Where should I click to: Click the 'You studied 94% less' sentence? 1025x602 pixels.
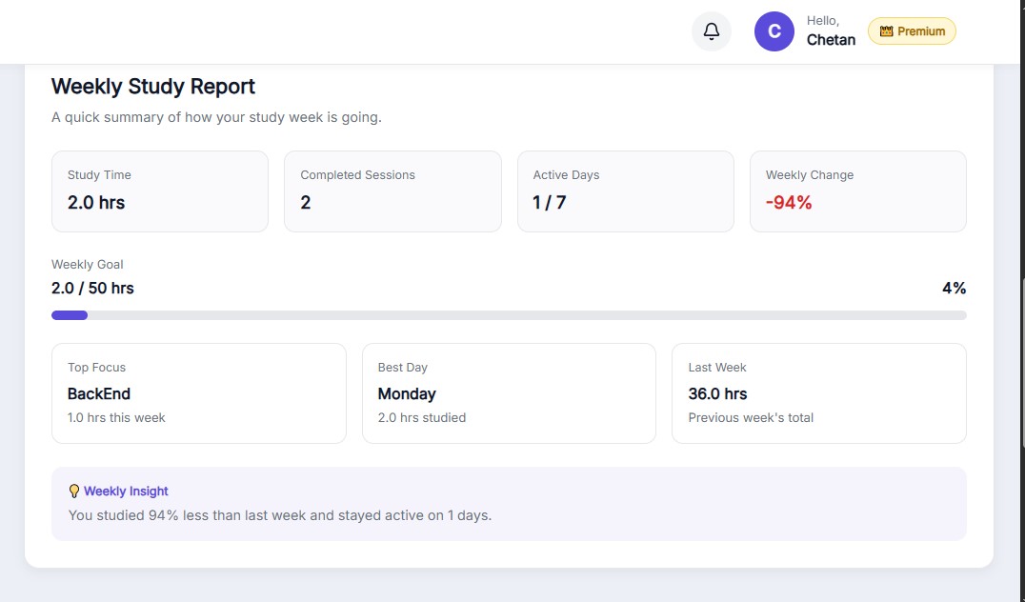click(x=280, y=515)
